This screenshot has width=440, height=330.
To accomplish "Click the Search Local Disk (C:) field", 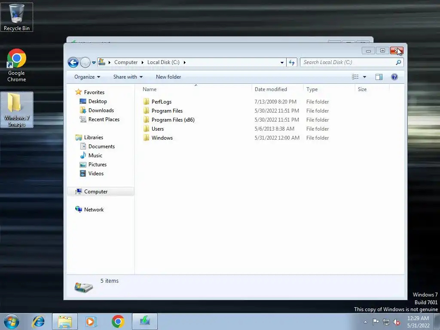I will pos(352,62).
